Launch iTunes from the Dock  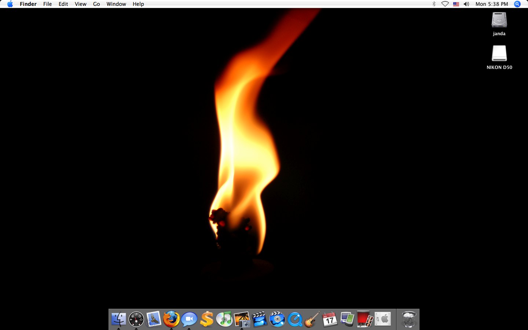[x=224, y=319]
